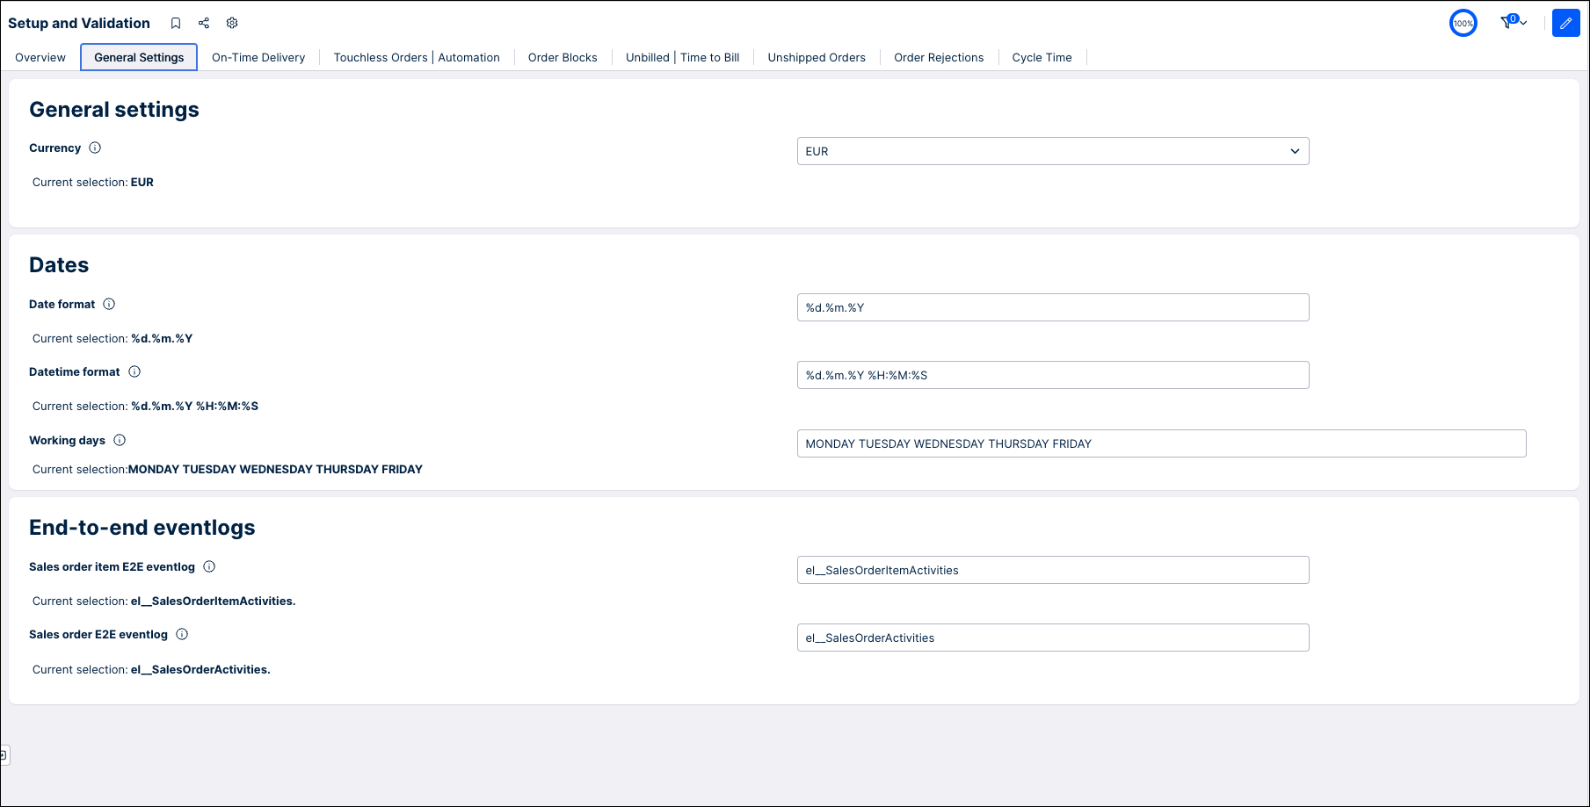1590x807 pixels.
Task: Select the General Settings tab
Action: pos(139,57)
